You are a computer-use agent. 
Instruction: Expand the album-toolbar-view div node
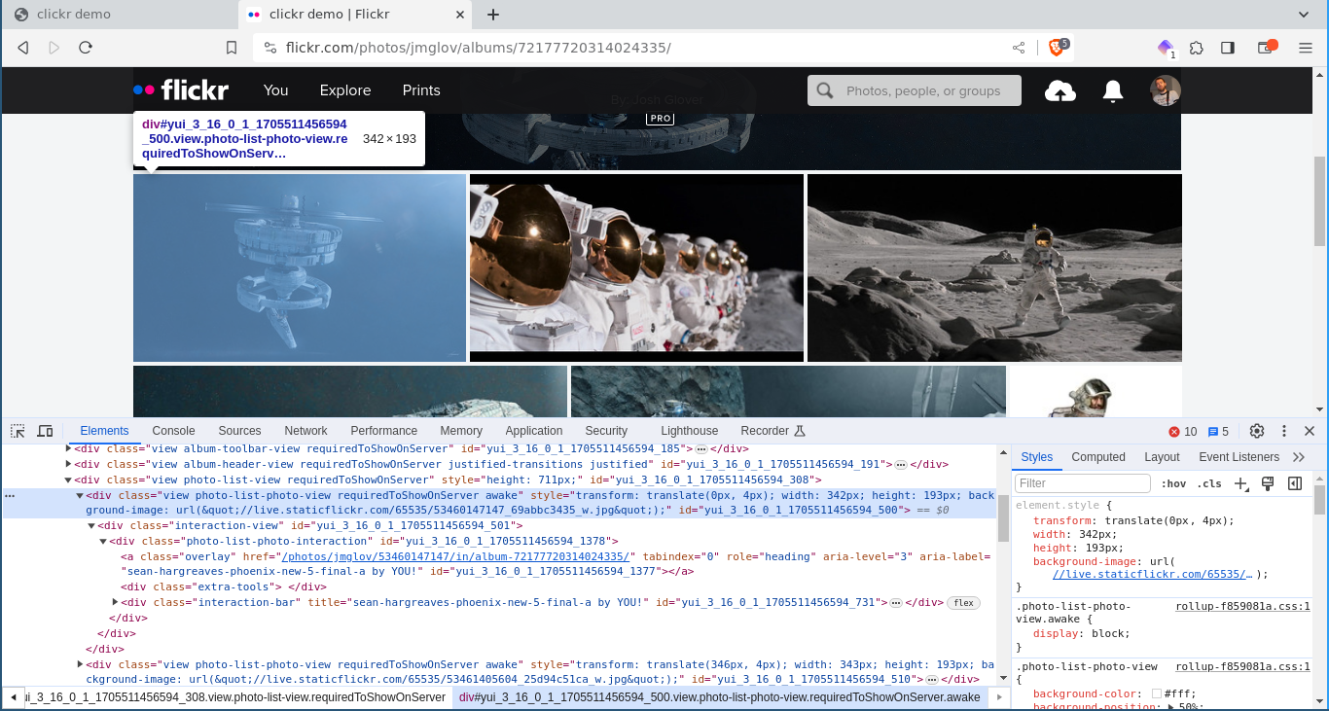click(68, 448)
